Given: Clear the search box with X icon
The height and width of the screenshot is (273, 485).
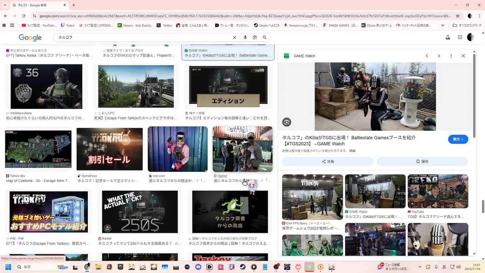Looking at the screenshot, I should coord(235,38).
